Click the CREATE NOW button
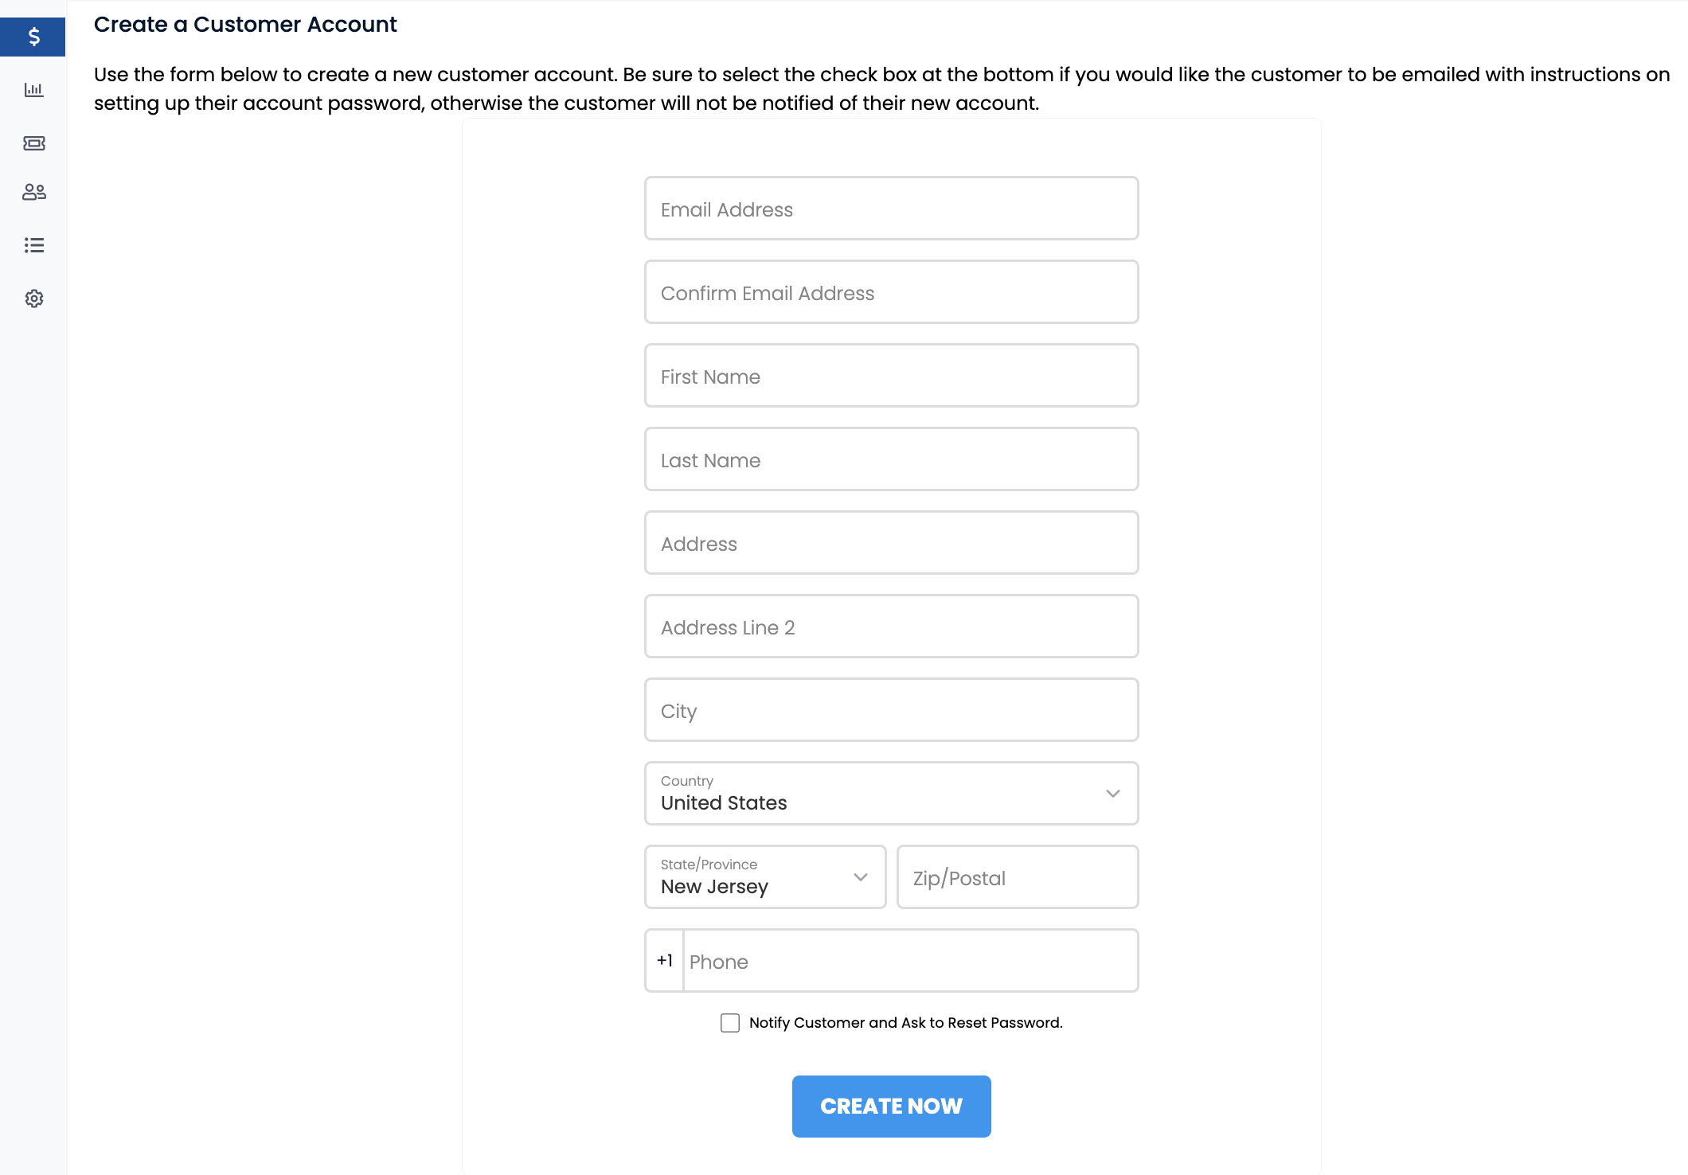 pos(892,1107)
